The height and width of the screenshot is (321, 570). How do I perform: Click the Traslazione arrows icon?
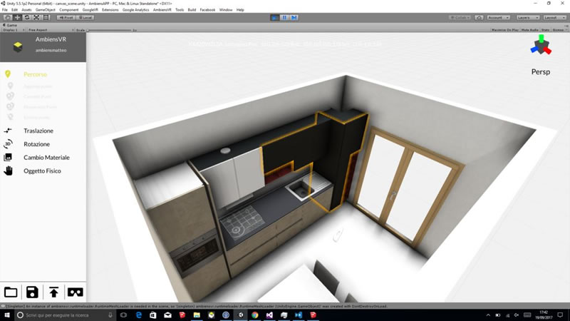pos(9,131)
